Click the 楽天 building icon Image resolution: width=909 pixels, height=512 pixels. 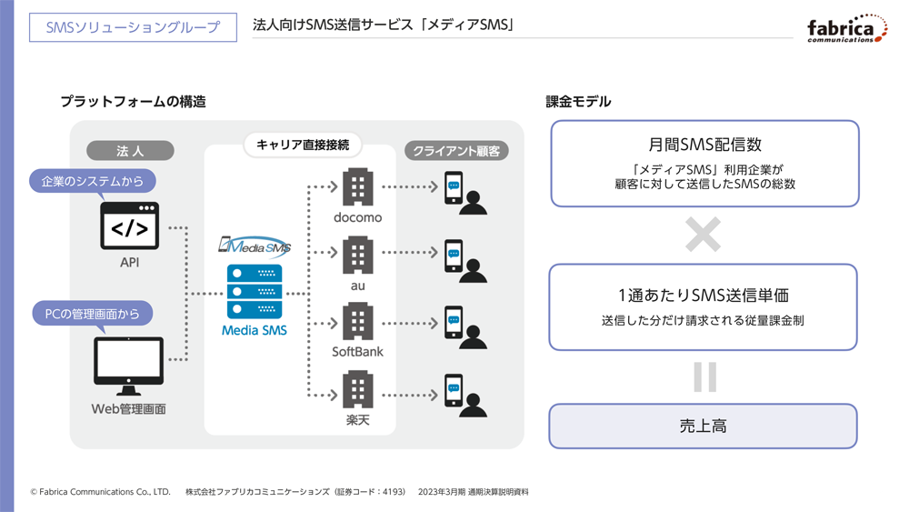click(357, 389)
